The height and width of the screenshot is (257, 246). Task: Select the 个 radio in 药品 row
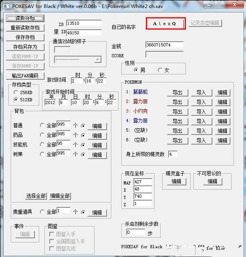point(83,135)
